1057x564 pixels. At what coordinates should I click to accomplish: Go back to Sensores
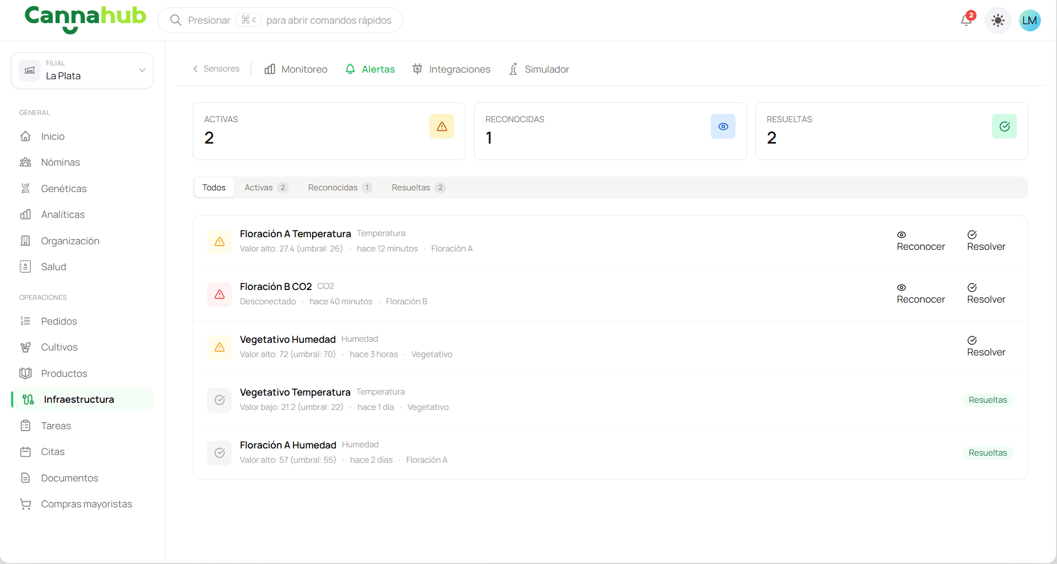pos(216,69)
